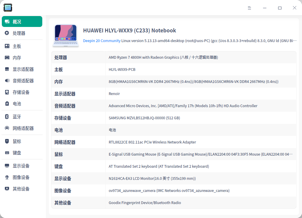Click the 音频适配器 row header in table

point(65,106)
